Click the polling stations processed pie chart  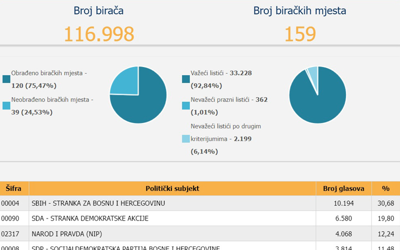click(x=138, y=95)
